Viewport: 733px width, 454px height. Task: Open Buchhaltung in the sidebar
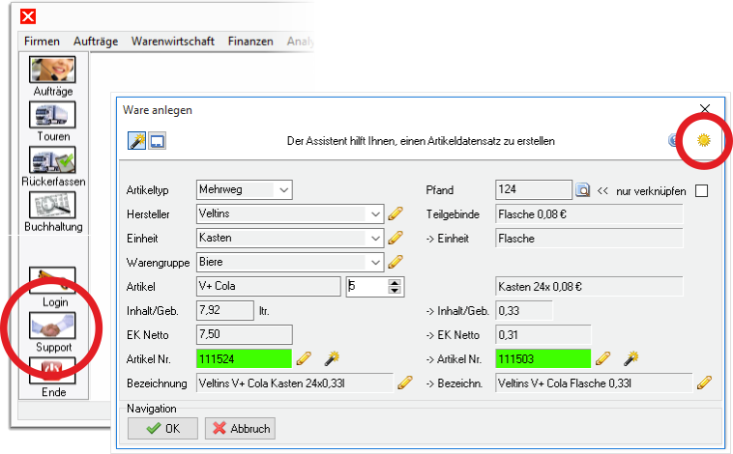click(52, 205)
